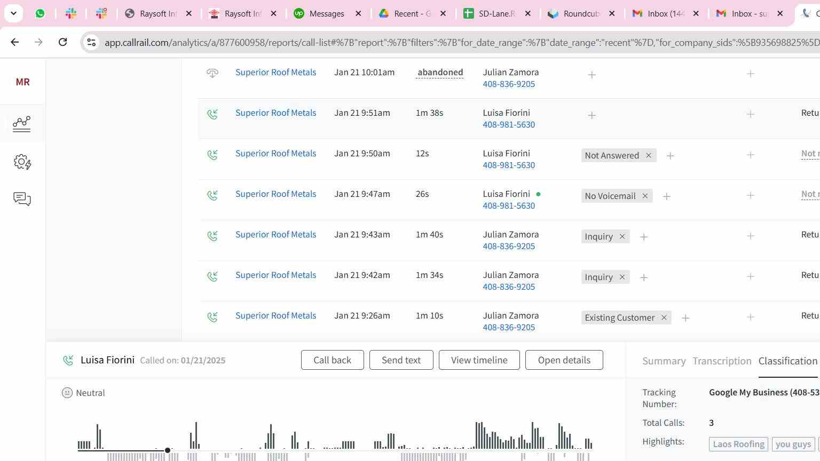Open phone number 408-836-9205 on 9:43am call
The width and height of the screenshot is (820, 461).
[x=509, y=247]
